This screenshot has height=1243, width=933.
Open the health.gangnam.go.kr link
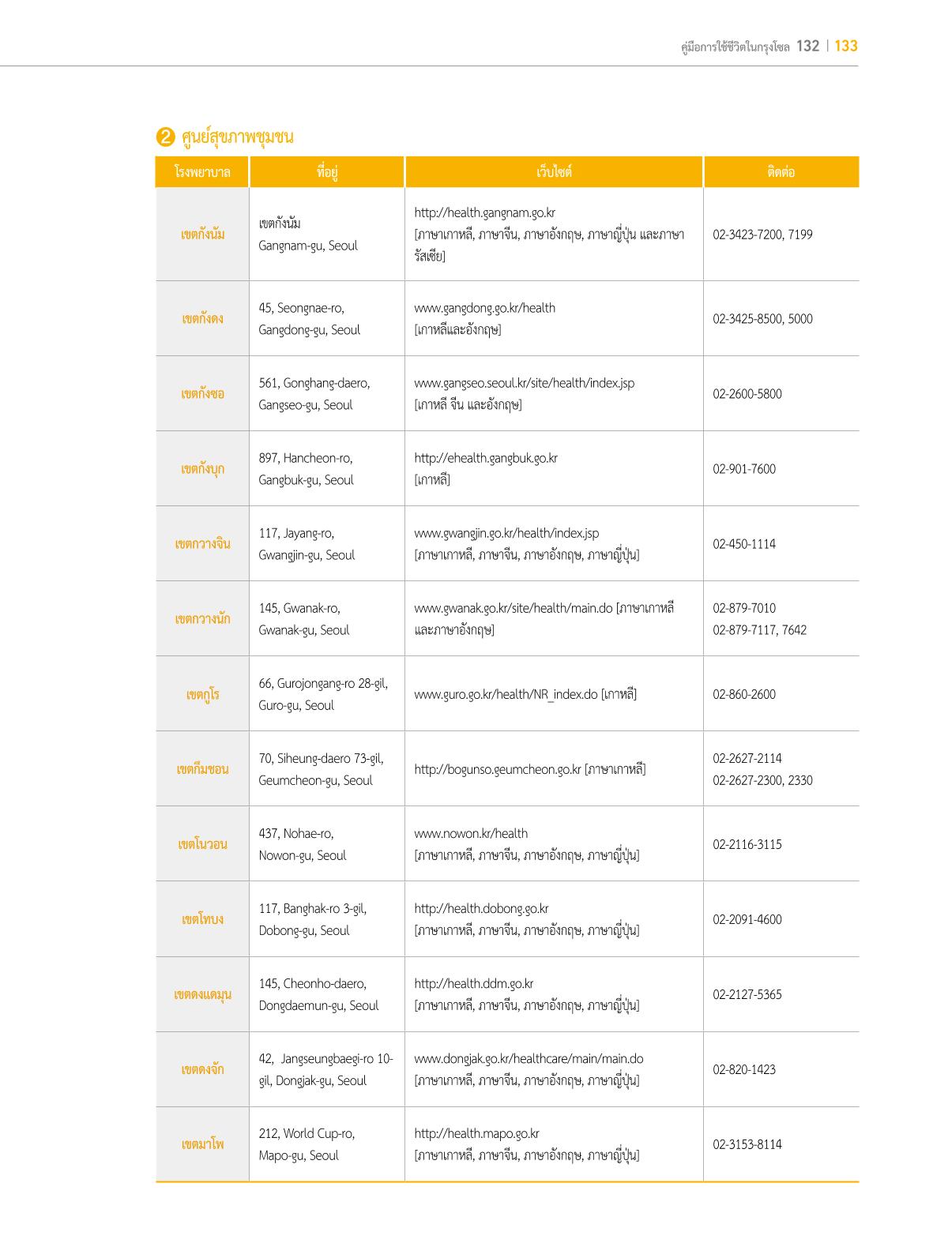[484, 212]
